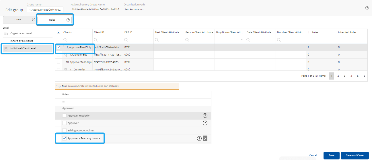Screen dimensions: 372x160
Task: Click search icon in Client ID filter
Action: pos(96,40)
